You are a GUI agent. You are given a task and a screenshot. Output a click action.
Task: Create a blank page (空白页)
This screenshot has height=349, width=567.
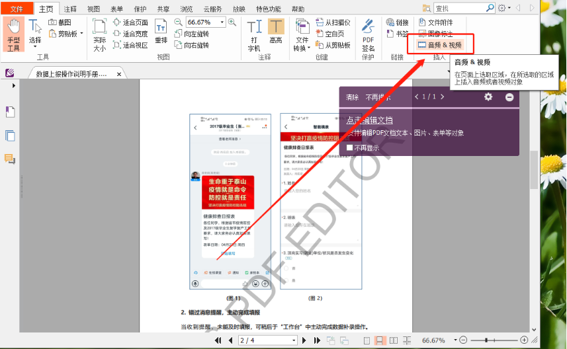click(x=329, y=34)
